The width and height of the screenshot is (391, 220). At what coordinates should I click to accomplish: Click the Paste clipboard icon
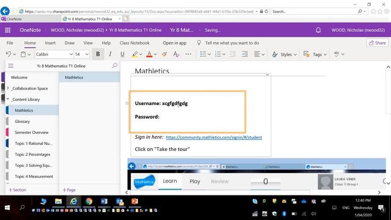pyautogui.click(x=23, y=54)
